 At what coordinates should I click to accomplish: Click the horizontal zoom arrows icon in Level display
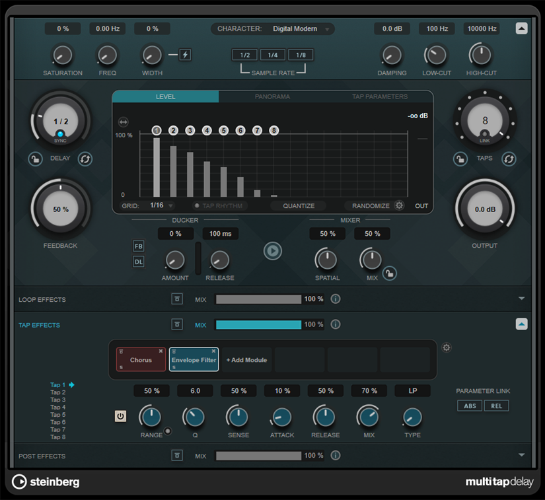pos(124,122)
